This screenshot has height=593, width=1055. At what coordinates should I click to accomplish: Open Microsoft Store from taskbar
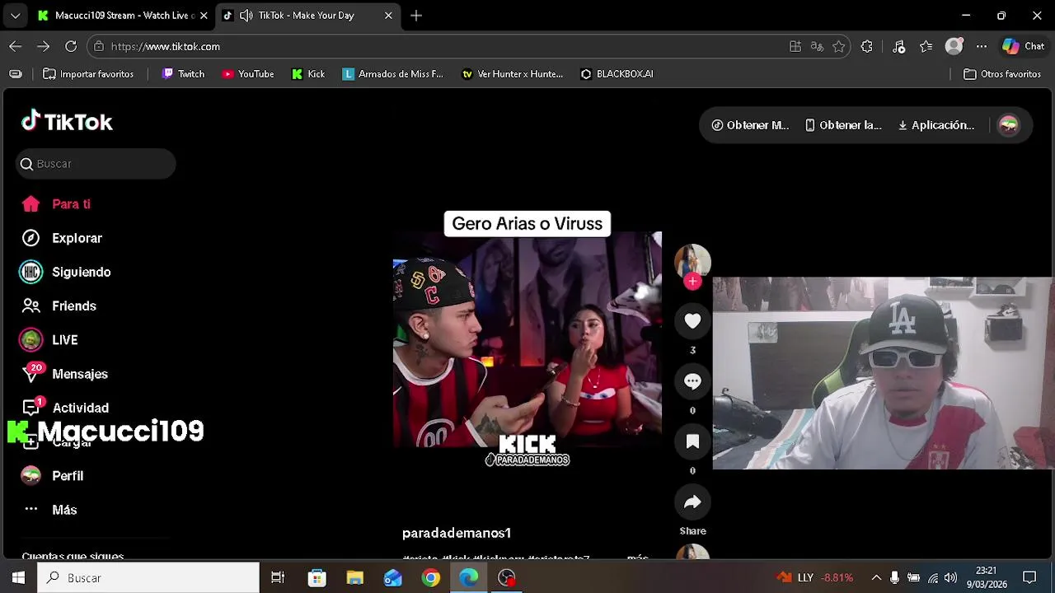pyautogui.click(x=316, y=578)
